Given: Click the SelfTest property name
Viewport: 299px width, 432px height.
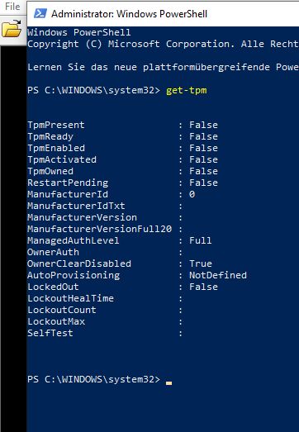Looking at the screenshot, I should (x=50, y=333).
